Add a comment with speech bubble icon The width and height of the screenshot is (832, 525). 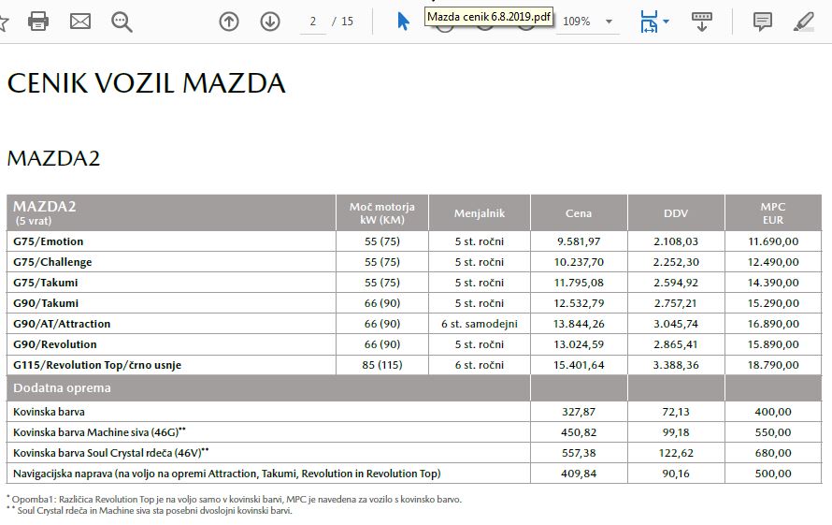click(x=763, y=22)
